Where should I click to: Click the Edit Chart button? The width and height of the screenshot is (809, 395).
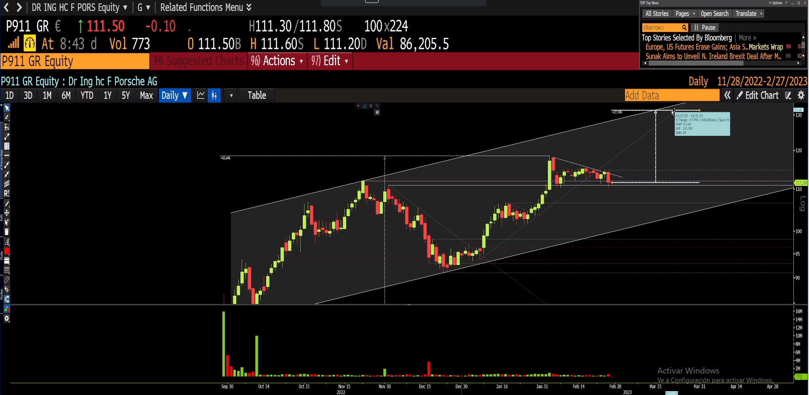click(x=758, y=95)
